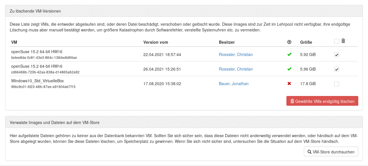Uncheck the first openSuse 15.2 VM version

337,55
